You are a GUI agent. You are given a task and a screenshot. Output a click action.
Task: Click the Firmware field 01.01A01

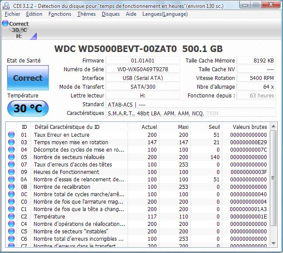click(142, 60)
